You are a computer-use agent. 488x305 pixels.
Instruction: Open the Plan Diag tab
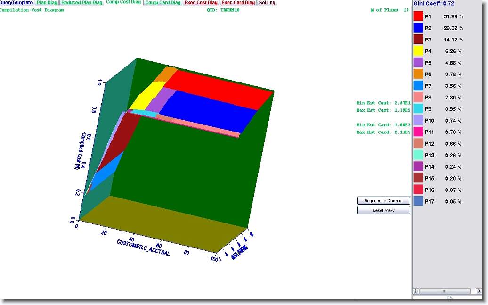pos(46,3)
